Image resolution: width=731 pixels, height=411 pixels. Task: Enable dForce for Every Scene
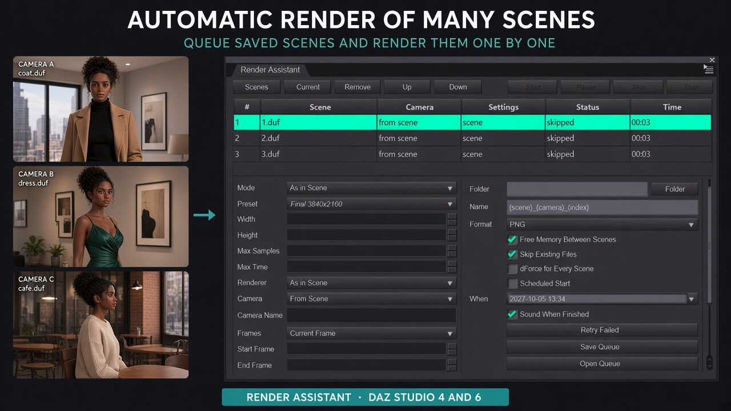(x=512, y=269)
